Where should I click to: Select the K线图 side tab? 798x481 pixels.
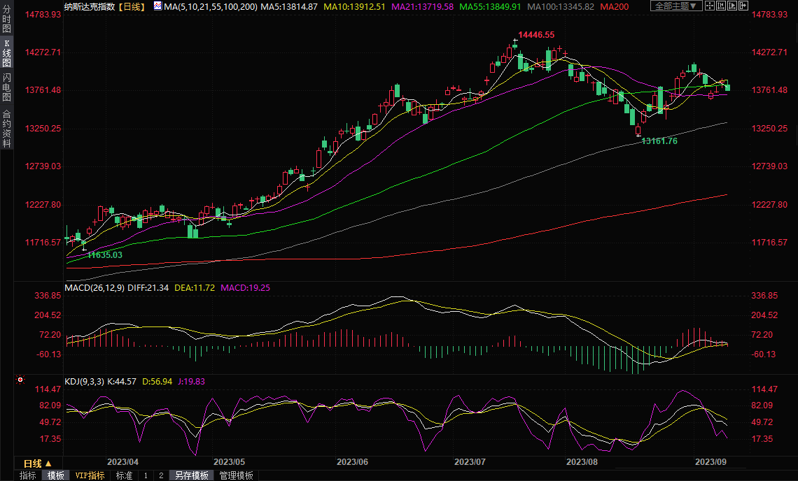pyautogui.click(x=6, y=53)
